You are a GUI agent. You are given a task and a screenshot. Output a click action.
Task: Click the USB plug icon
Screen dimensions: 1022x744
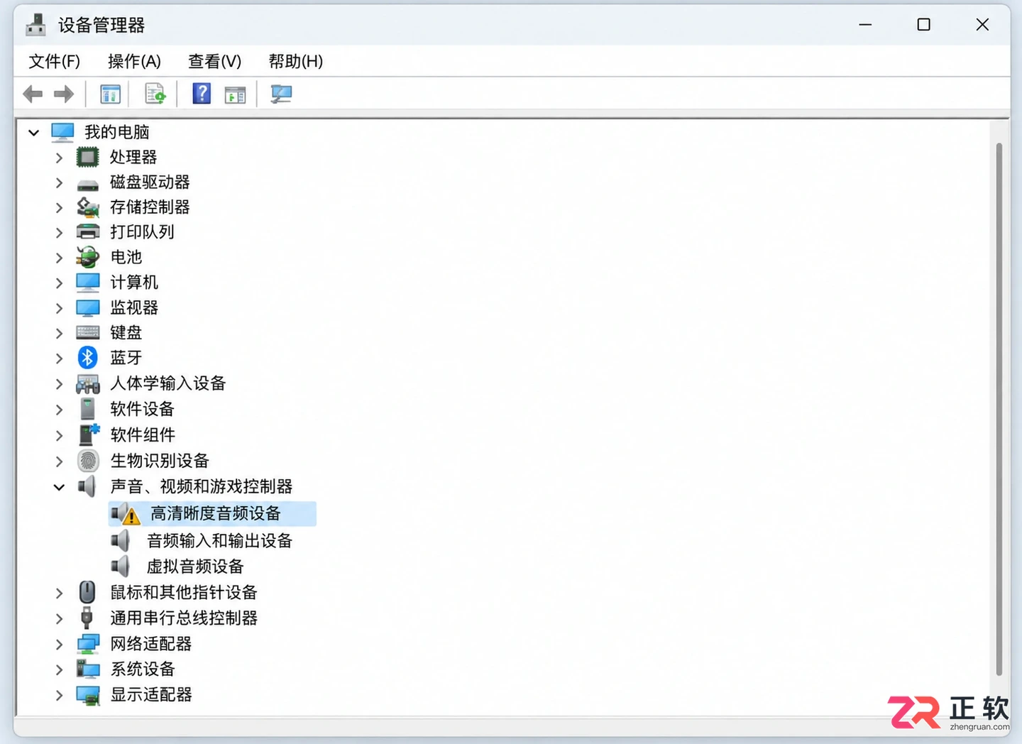click(x=87, y=618)
